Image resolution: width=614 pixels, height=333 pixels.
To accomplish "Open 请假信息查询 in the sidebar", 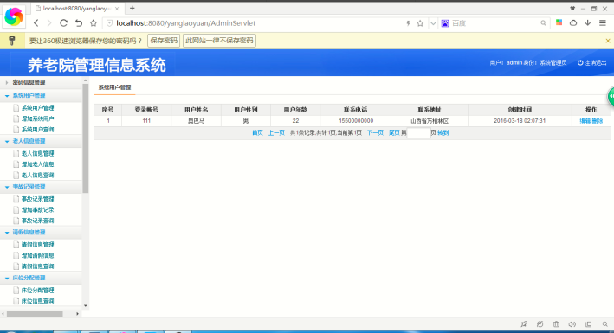I will 37,266.
